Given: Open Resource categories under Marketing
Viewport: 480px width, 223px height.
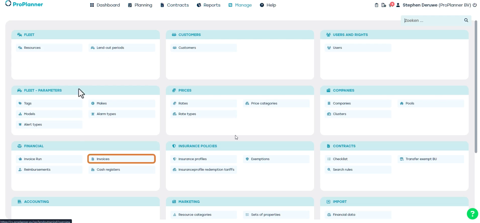Looking at the screenshot, I should [204, 215].
